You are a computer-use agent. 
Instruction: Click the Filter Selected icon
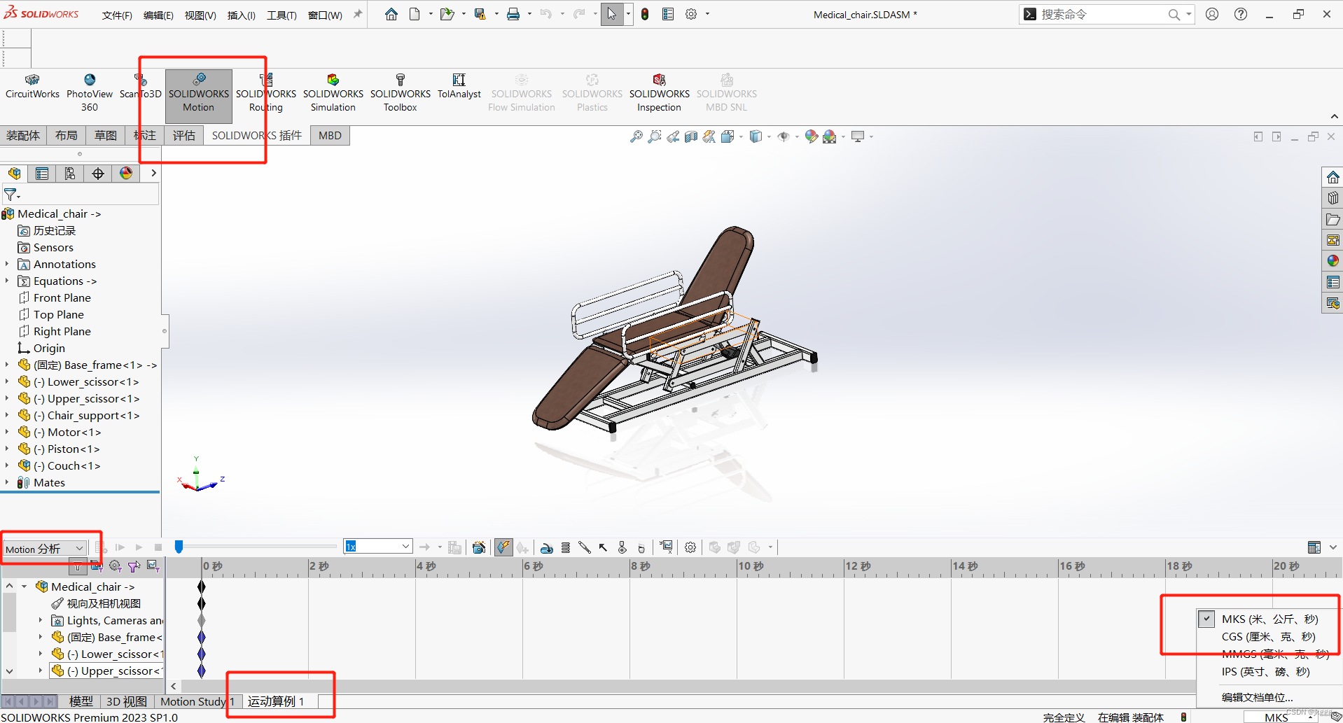(x=134, y=566)
